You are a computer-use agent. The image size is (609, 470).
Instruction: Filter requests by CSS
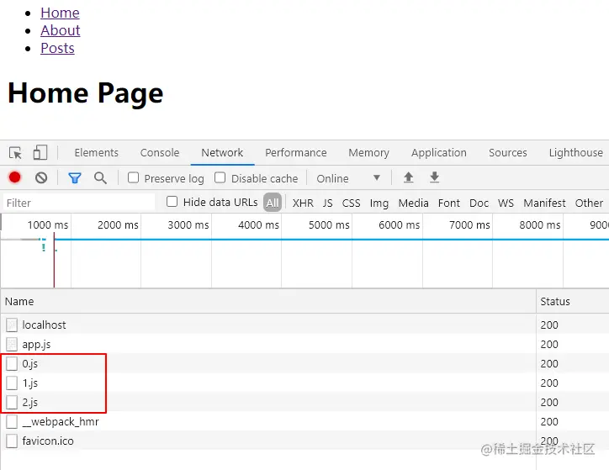(351, 203)
